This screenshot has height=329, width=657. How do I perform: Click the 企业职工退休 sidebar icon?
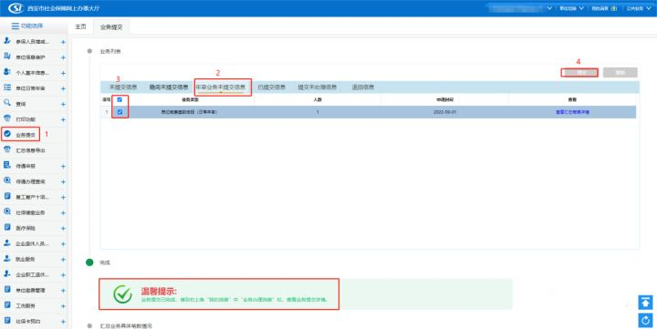tap(7, 273)
